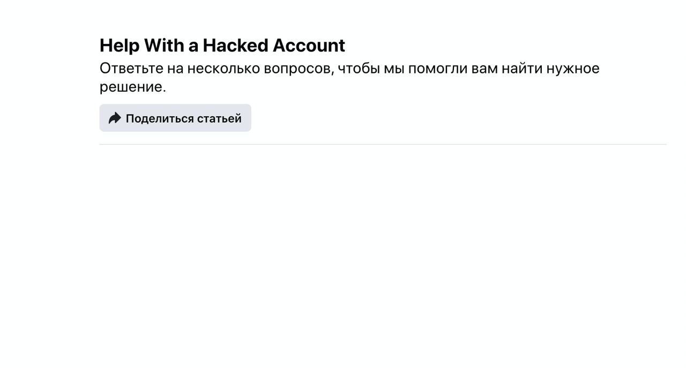Click the word найти in the subtitle

point(522,69)
